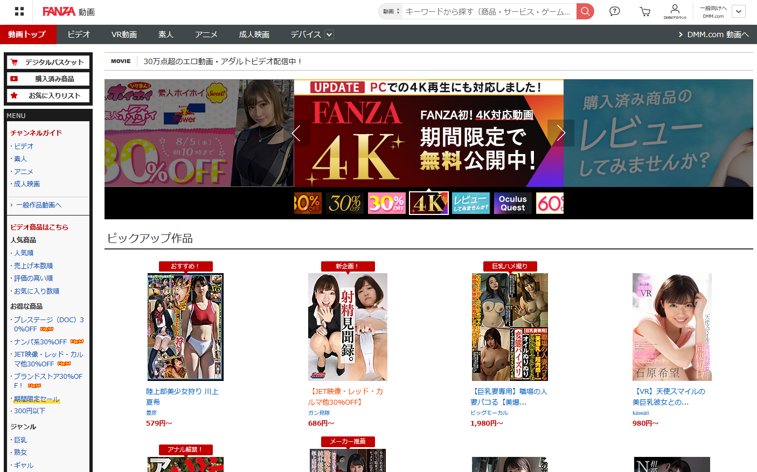Screen dimensions: 757x472
Task: Open the ギャル genre link
Action: (x=24, y=465)
